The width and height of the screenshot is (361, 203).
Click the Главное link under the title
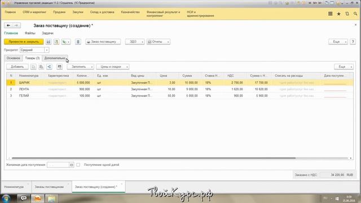pos(11,33)
